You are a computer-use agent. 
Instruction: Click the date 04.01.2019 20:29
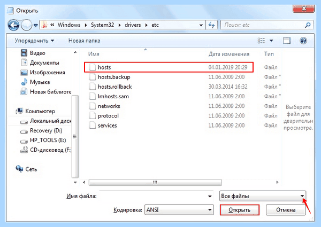coord(228,67)
